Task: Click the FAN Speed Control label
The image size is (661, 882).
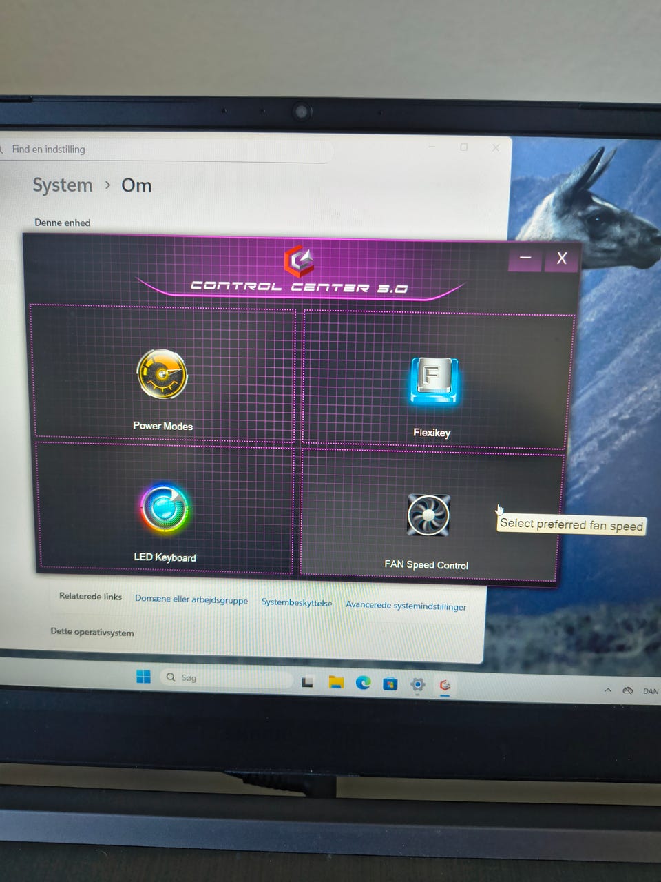Action: point(426,565)
